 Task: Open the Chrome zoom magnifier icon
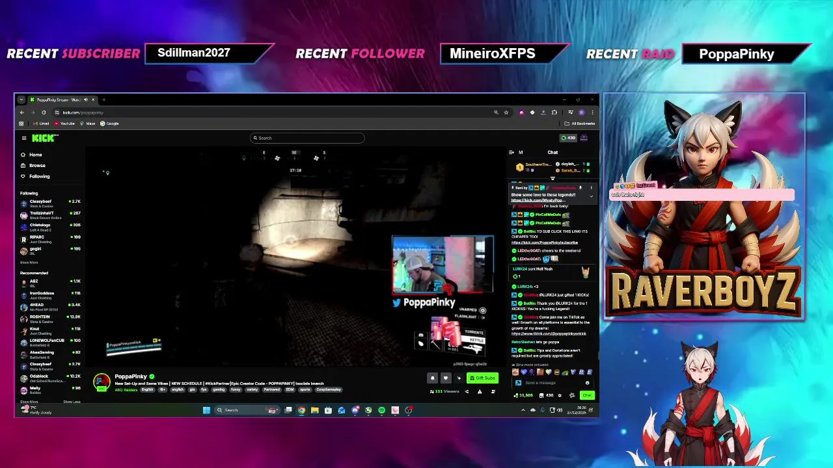point(496,112)
